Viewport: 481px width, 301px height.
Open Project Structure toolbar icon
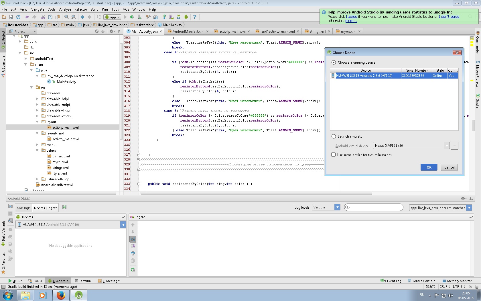click(x=155, y=17)
